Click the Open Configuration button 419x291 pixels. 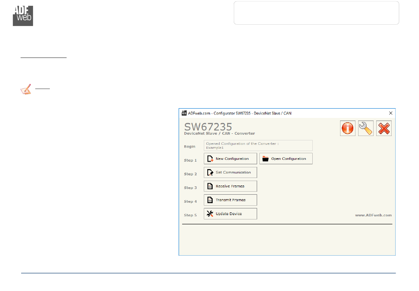286,159
